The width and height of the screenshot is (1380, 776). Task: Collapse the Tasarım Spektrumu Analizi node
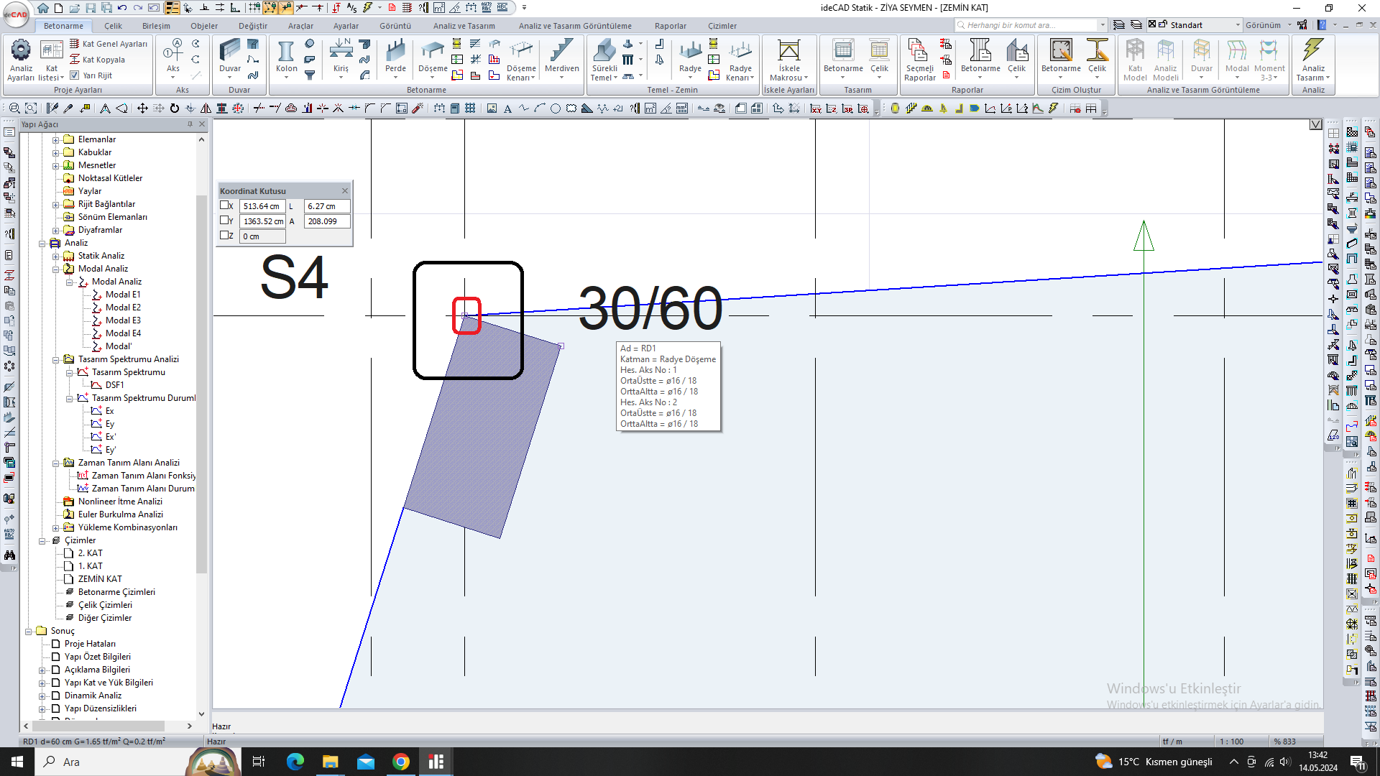[x=55, y=360]
